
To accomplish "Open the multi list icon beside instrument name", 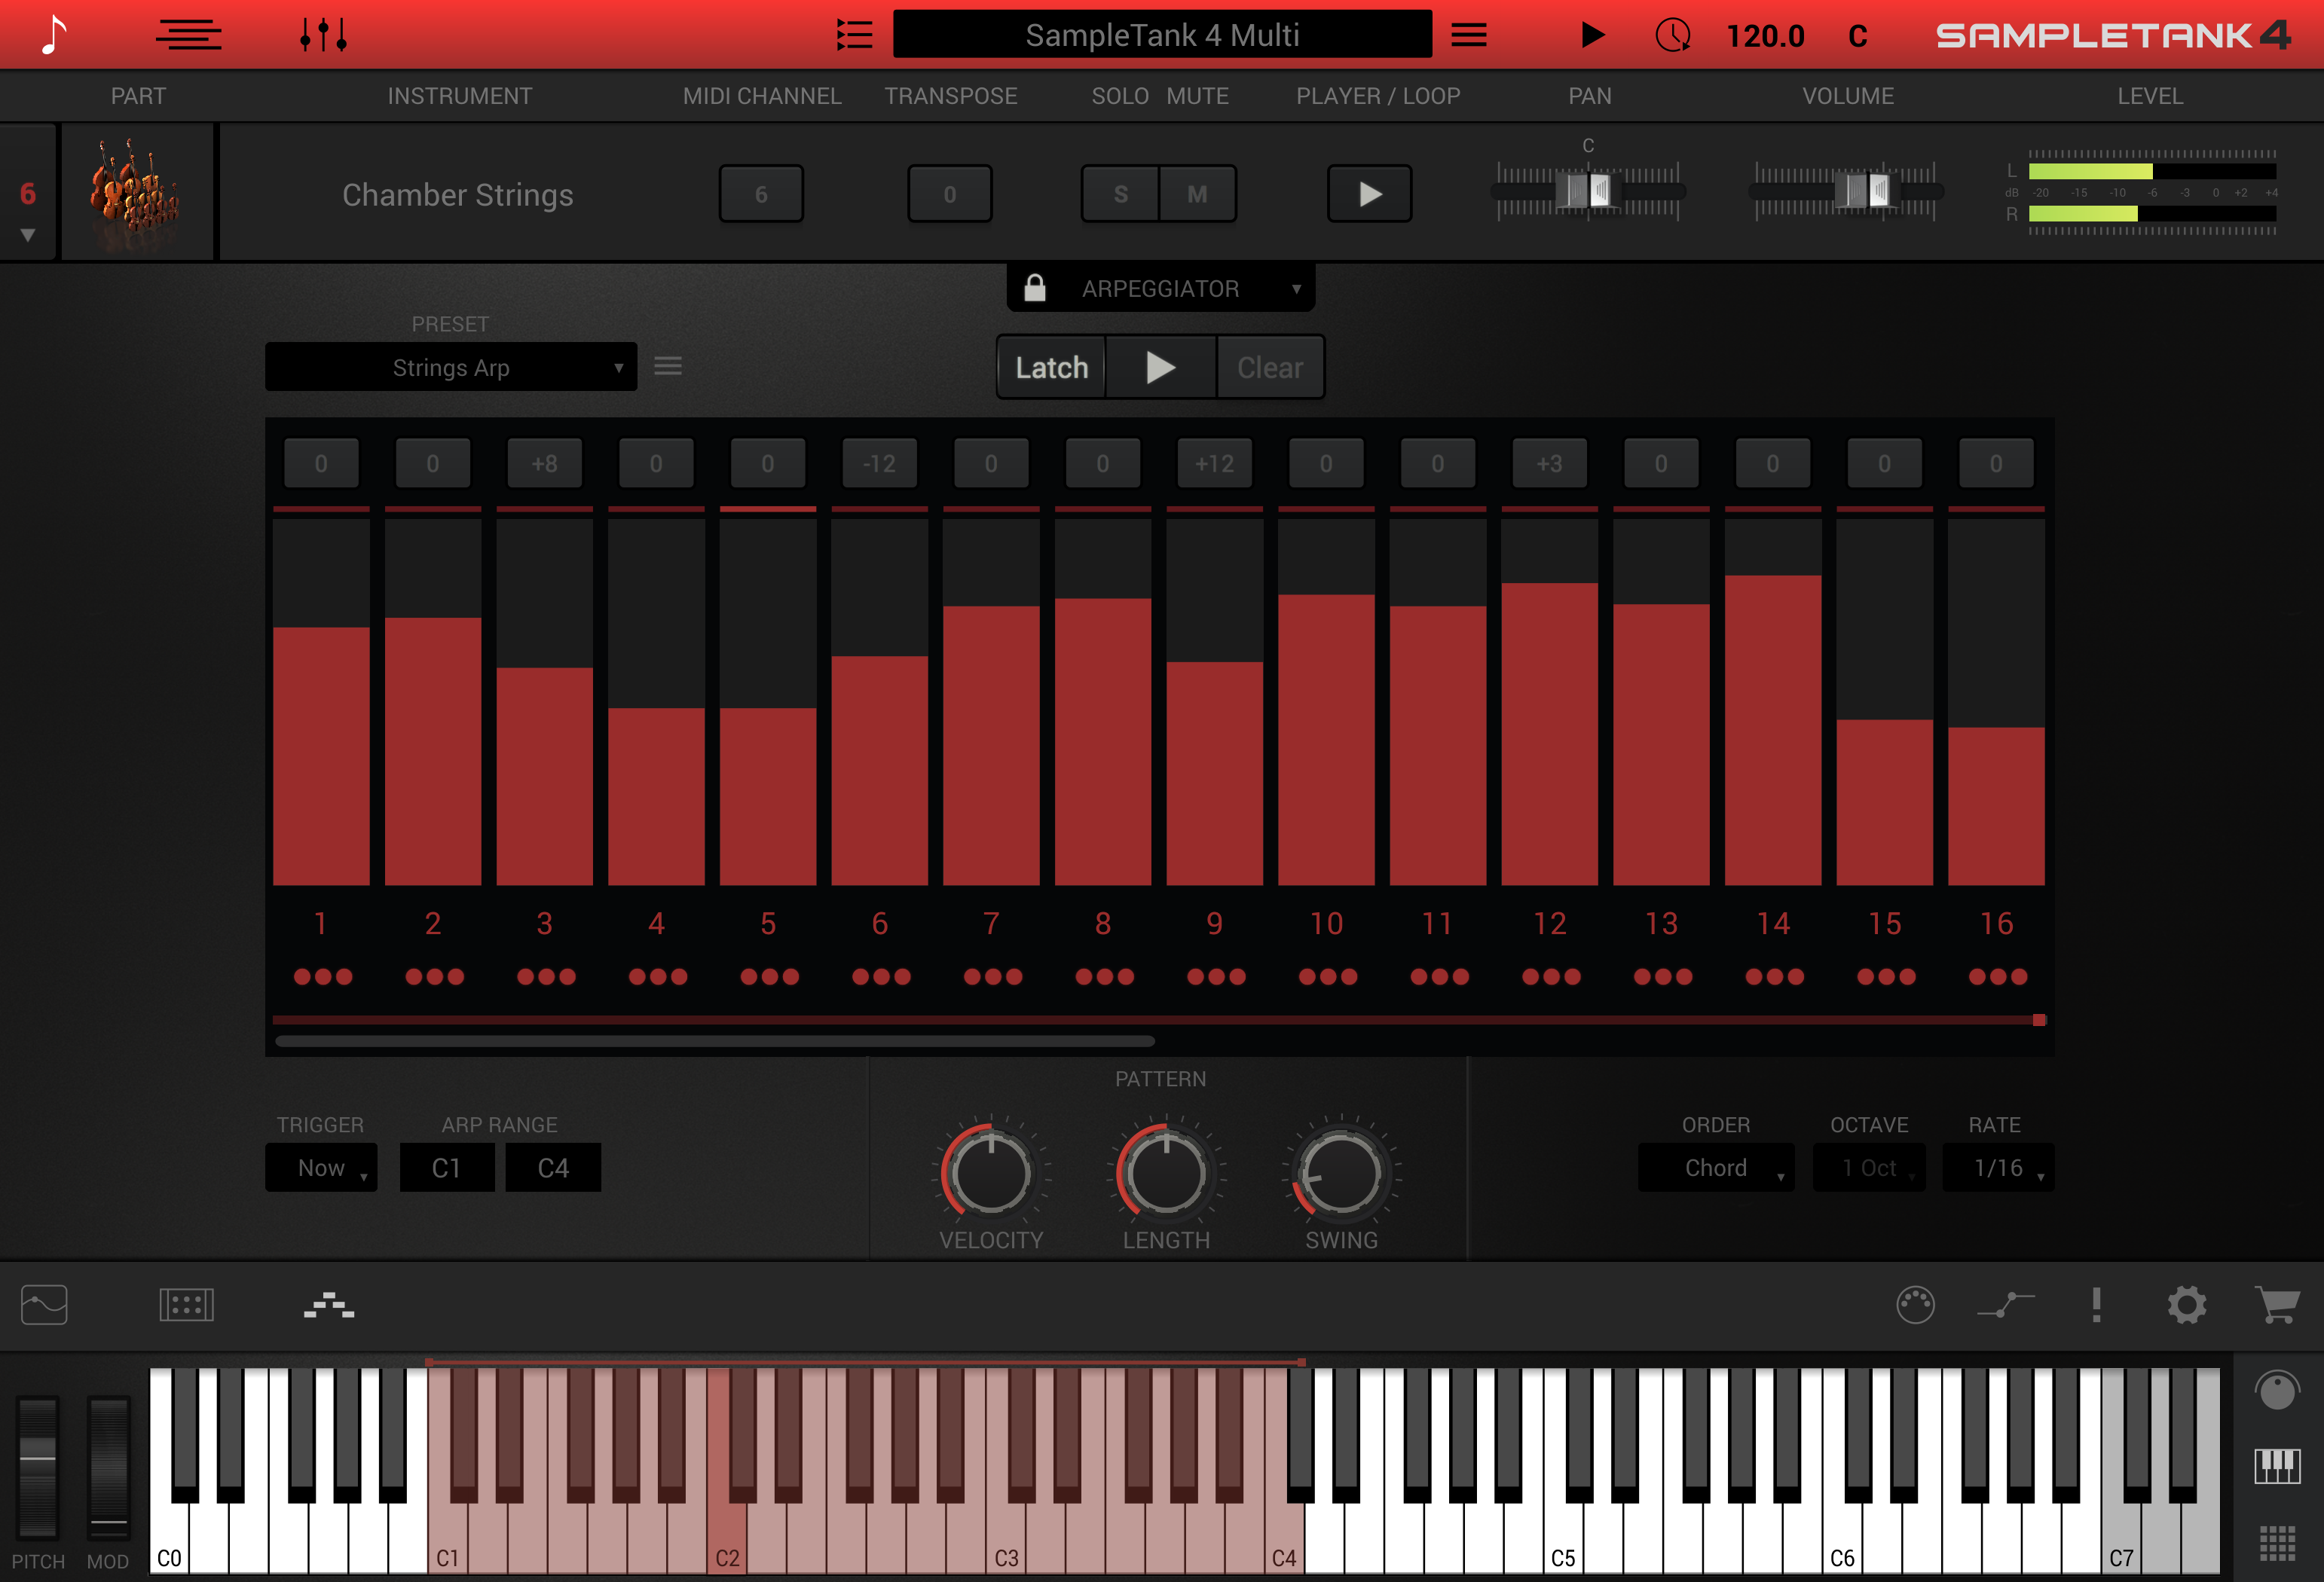I will pos(855,34).
